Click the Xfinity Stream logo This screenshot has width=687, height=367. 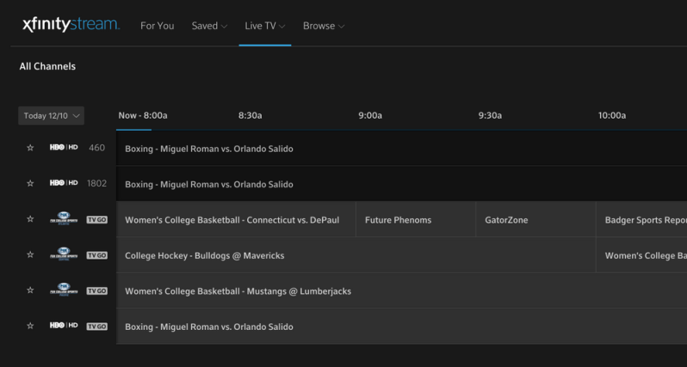[71, 25]
